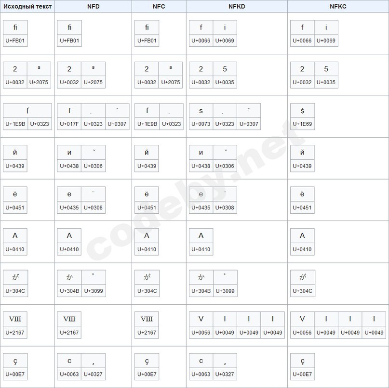The width and height of the screenshot is (389, 388).
Task: Click U+0327 in the NFKD column
Action: coord(225,374)
